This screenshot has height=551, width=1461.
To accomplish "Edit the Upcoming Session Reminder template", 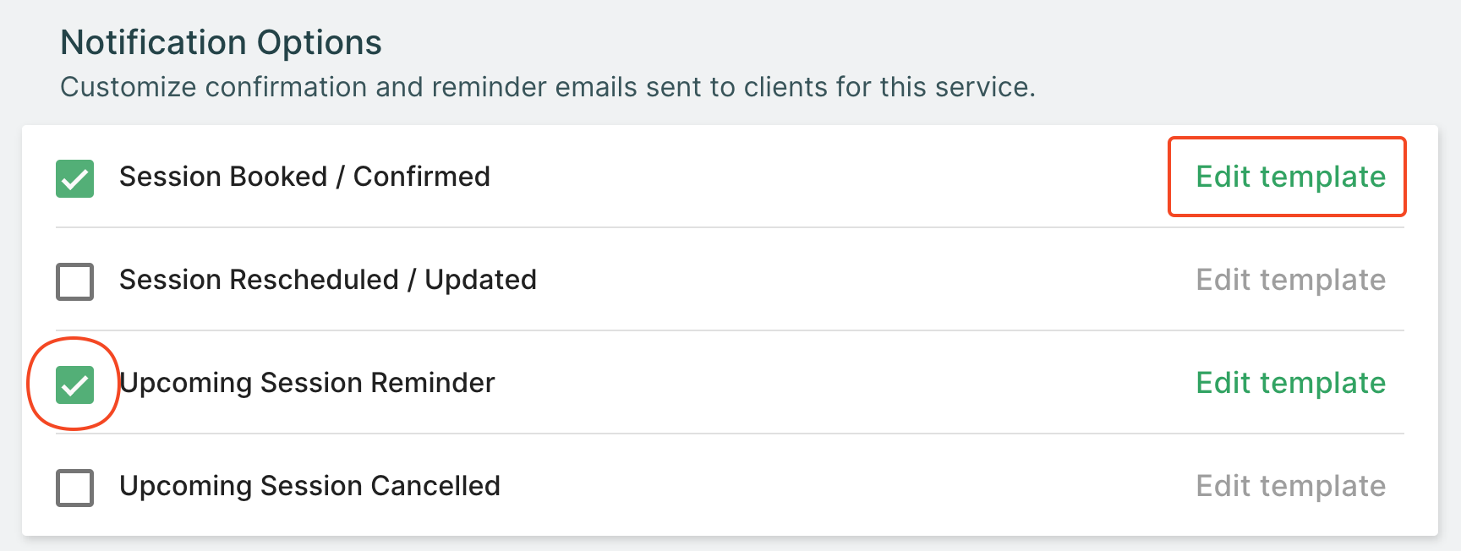I will (x=1290, y=383).
